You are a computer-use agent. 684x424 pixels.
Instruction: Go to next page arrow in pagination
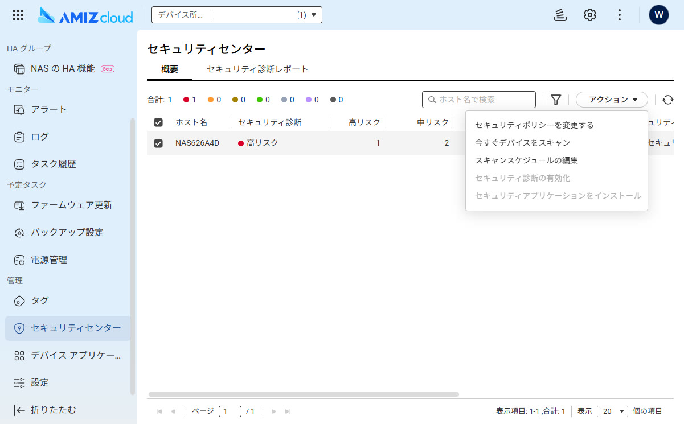(274, 411)
